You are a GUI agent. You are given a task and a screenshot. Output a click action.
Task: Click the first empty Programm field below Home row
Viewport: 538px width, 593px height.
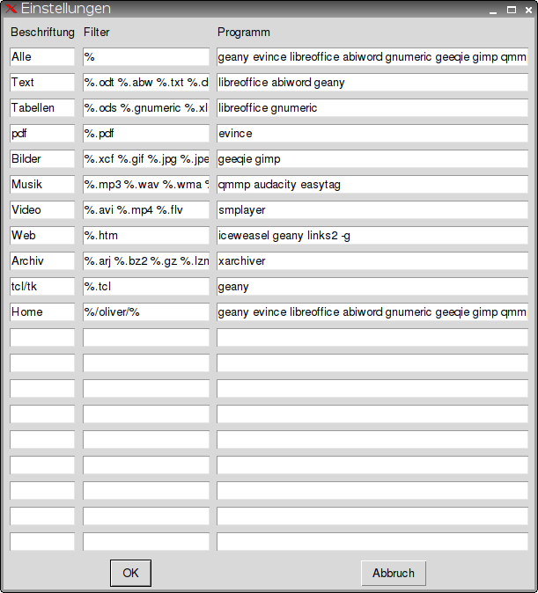[372, 337]
